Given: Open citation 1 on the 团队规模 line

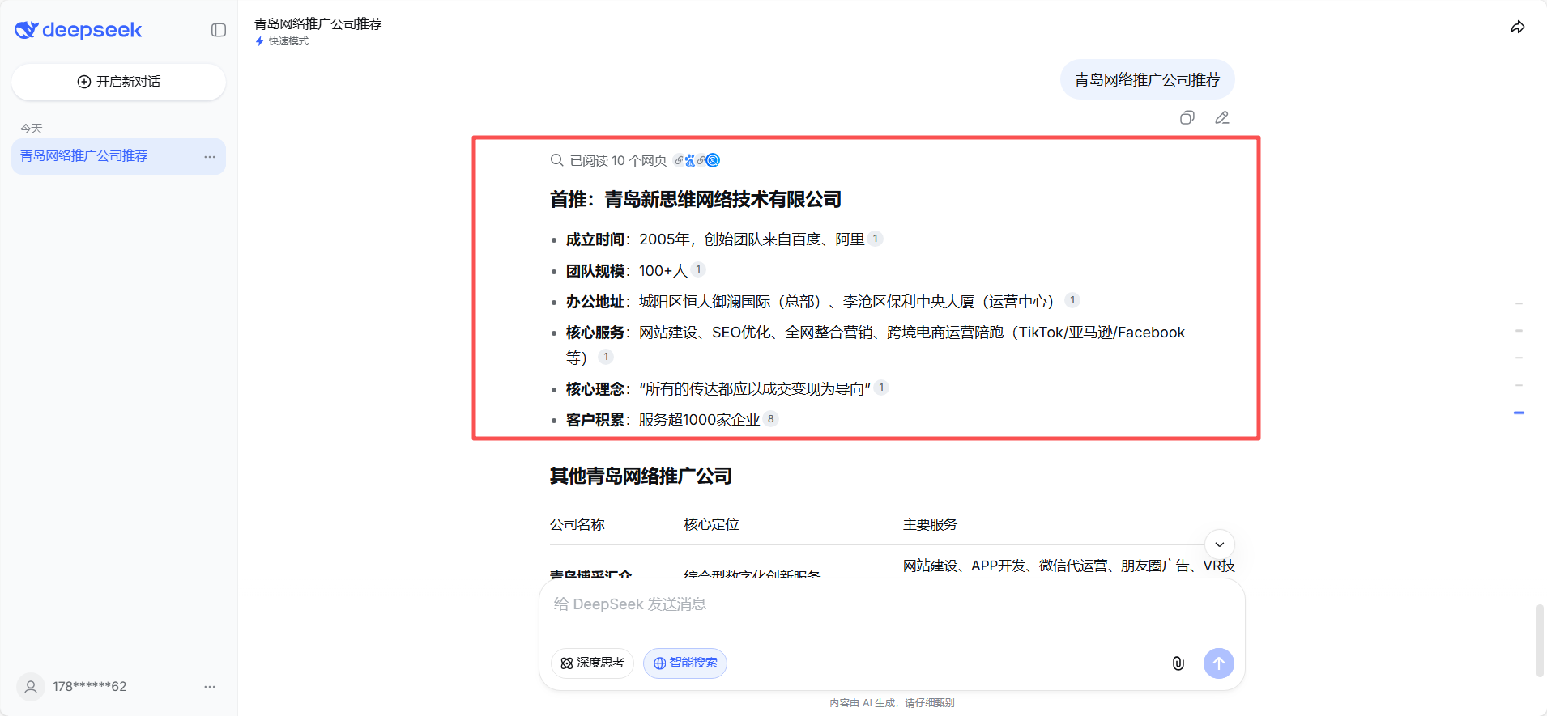Looking at the screenshot, I should pyautogui.click(x=698, y=269).
